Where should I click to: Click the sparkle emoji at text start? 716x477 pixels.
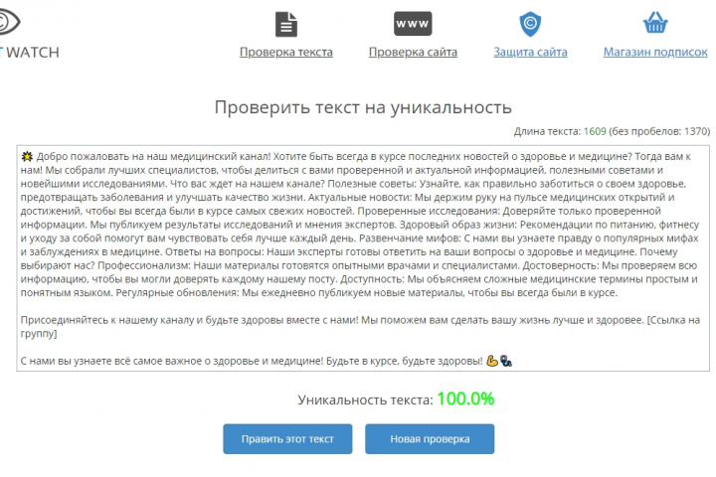pyautogui.click(x=27, y=157)
